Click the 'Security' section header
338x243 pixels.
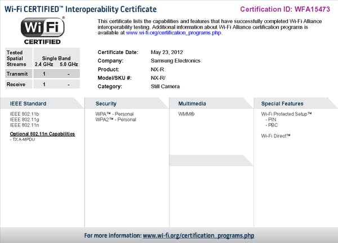coord(106,103)
